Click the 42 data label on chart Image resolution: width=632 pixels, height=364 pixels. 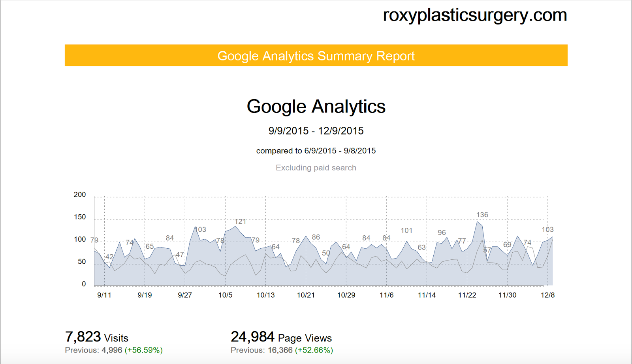pos(109,257)
